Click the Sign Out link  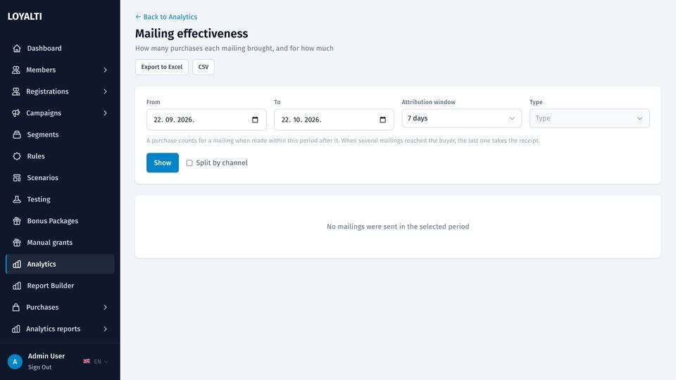[39, 367]
